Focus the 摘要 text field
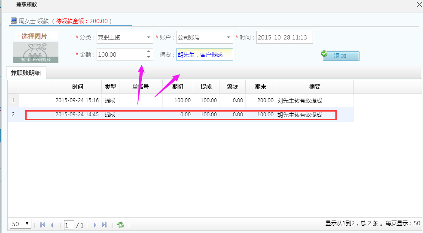Viewport: 423px width, 233px height. click(204, 54)
